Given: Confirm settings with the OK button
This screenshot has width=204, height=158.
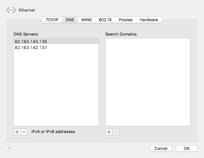Looking at the screenshot, I should [186, 148].
